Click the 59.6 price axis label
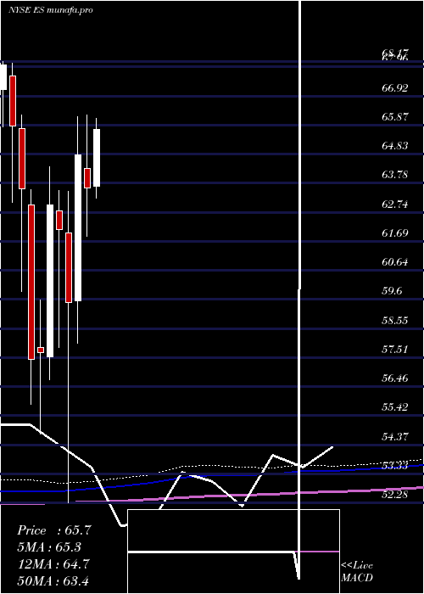Viewport: 424px width, 594px height. [392, 291]
